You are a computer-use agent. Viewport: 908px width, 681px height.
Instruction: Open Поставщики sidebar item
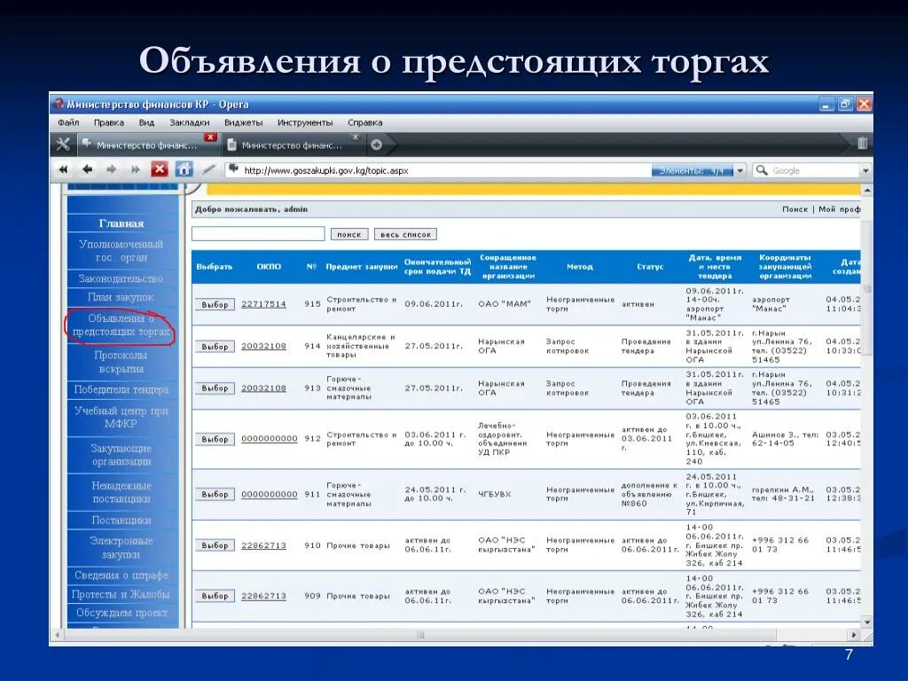pos(121,520)
